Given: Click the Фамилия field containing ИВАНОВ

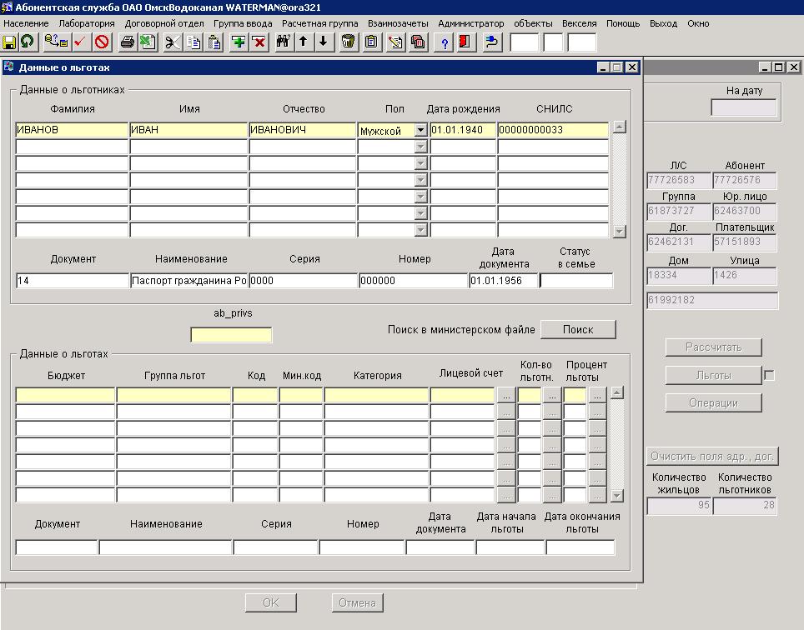Looking at the screenshot, I should (x=71, y=130).
